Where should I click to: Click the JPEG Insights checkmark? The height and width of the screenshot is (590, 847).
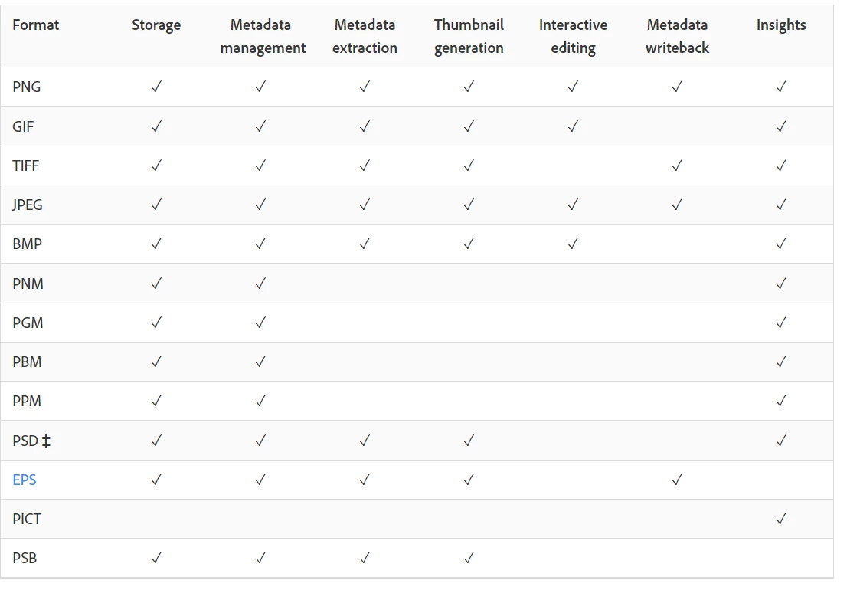click(x=781, y=205)
